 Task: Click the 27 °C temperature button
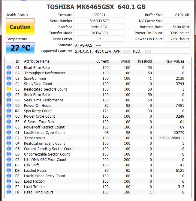tap(20, 48)
